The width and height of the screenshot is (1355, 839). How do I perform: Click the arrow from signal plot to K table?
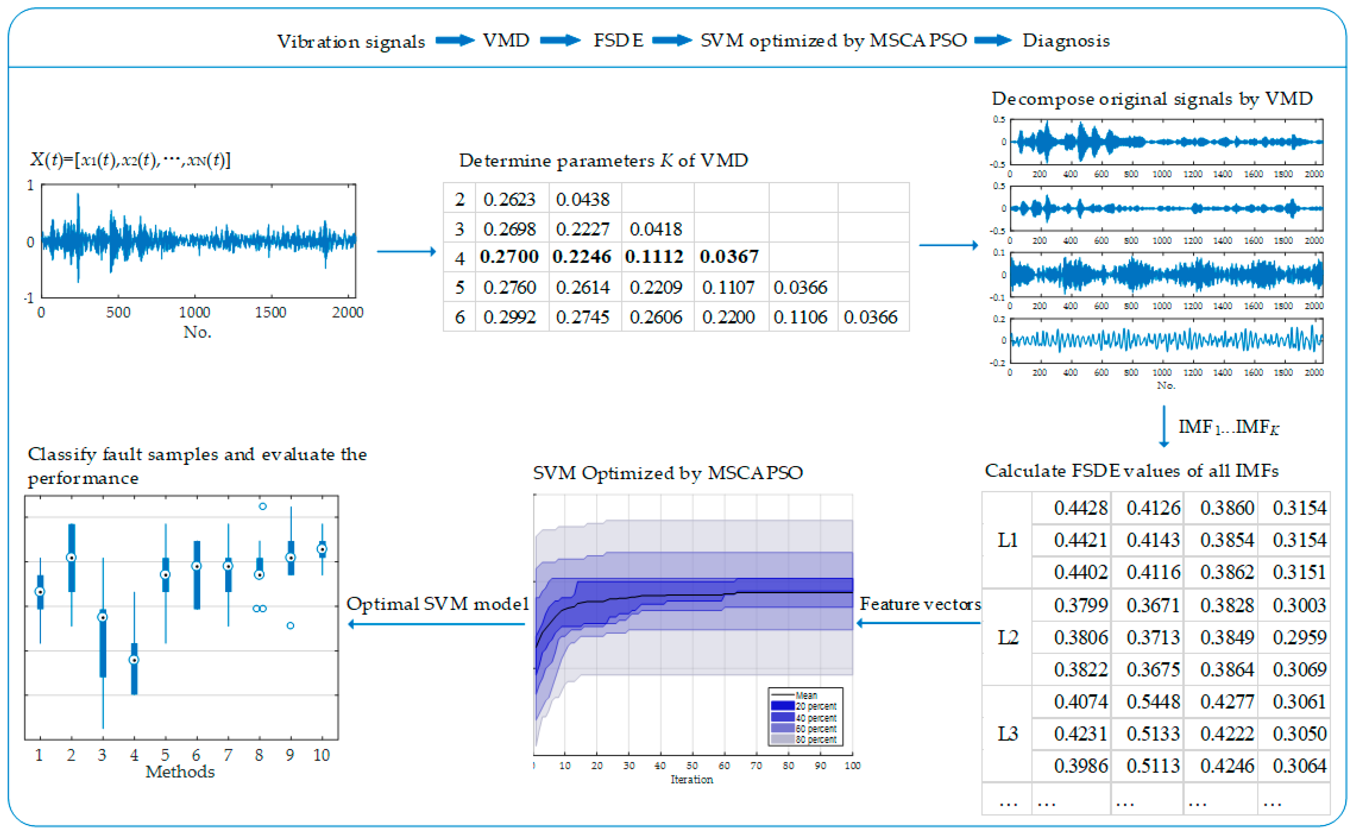pyautogui.click(x=407, y=251)
